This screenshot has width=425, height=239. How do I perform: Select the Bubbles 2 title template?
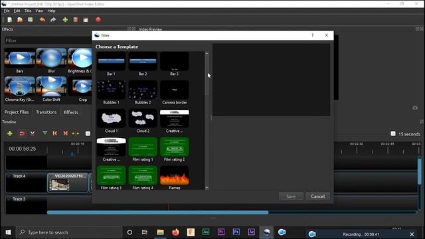143,93
